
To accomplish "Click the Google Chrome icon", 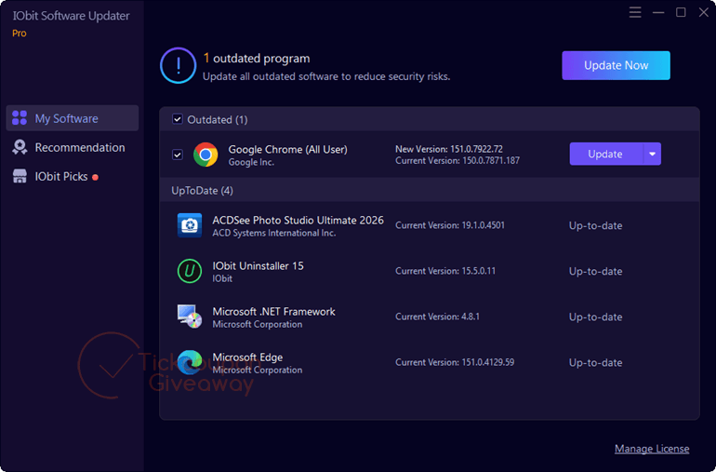I will pyautogui.click(x=206, y=155).
